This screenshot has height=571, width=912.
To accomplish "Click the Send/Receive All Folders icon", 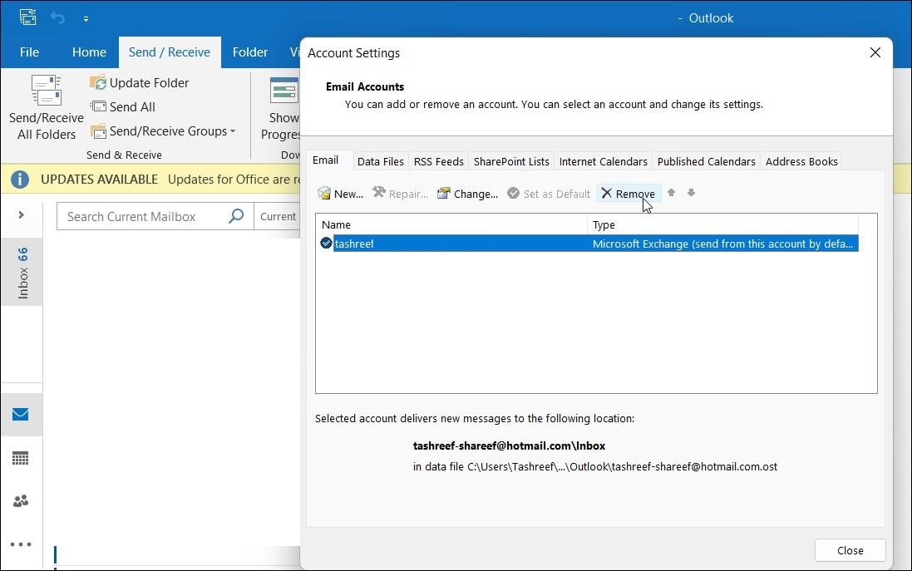I will click(46, 91).
